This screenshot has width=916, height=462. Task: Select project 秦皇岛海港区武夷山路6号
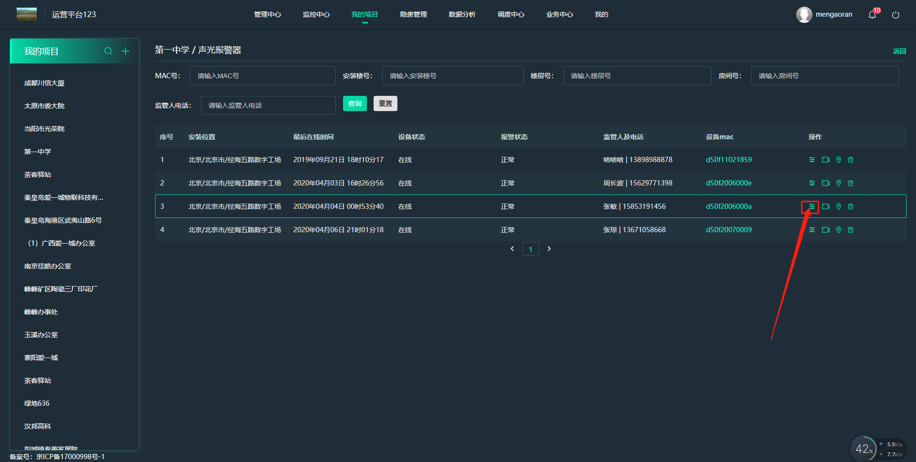(63, 220)
